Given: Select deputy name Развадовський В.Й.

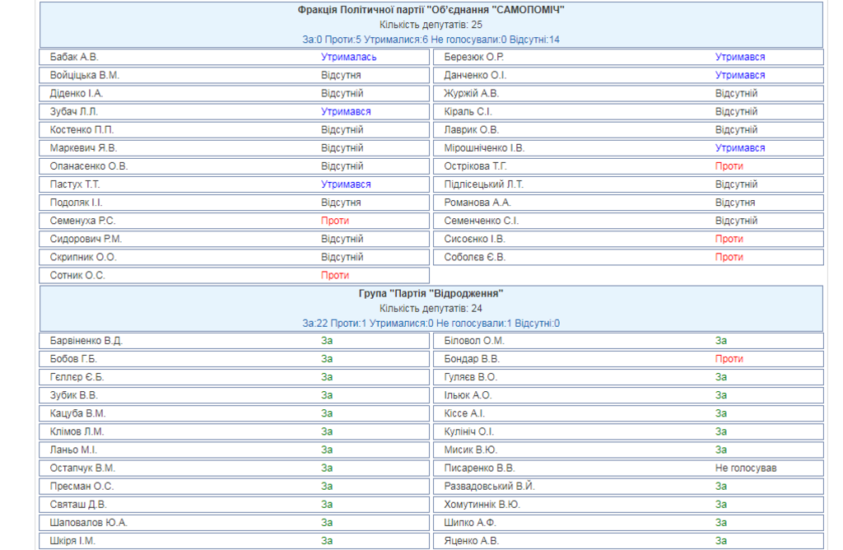Looking at the screenshot, I should tap(489, 487).
